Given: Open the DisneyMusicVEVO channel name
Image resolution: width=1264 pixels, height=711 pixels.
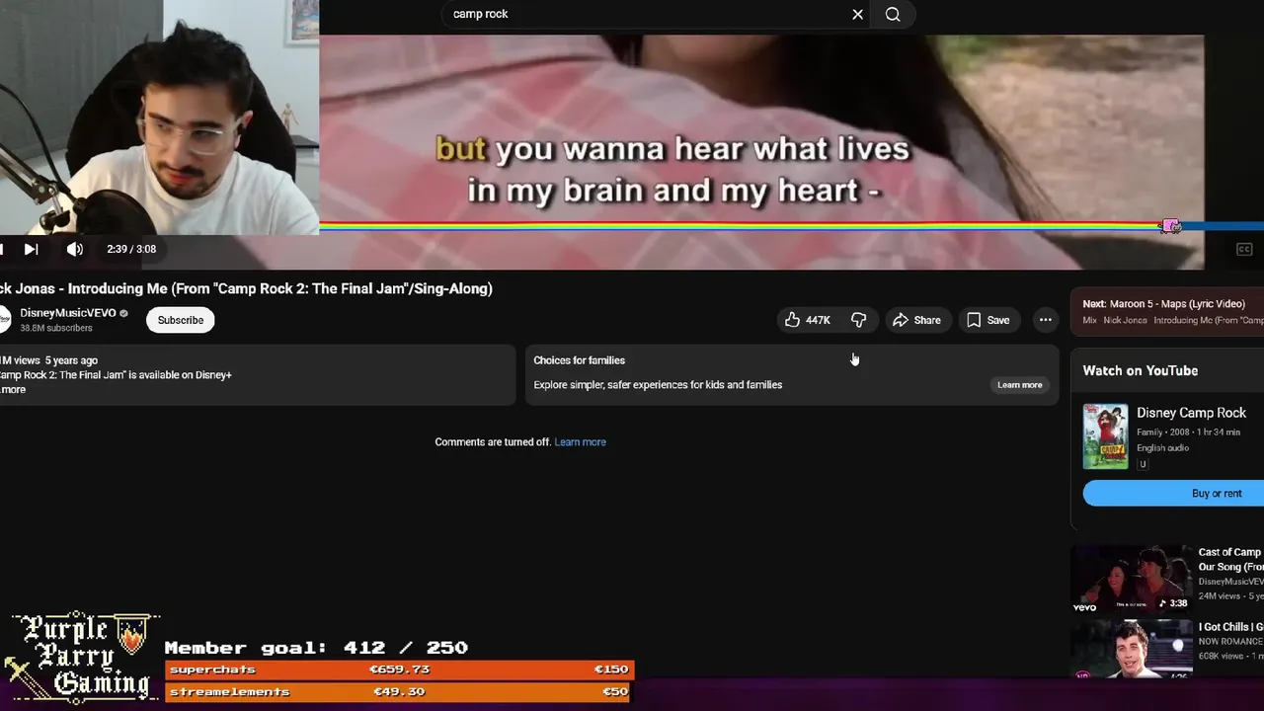Looking at the screenshot, I should tap(67, 313).
